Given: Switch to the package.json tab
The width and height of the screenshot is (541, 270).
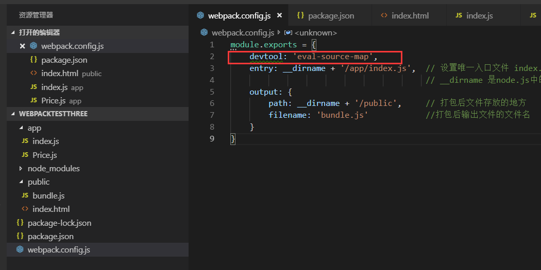Looking at the screenshot, I should point(331,16).
